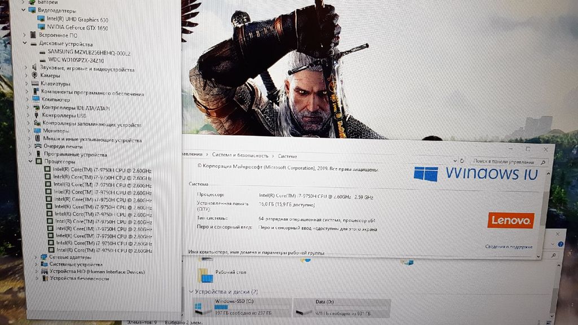Click the "Выбрано 2 элем." status bar text
The width and height of the screenshot is (578, 325).
pyautogui.click(x=183, y=322)
